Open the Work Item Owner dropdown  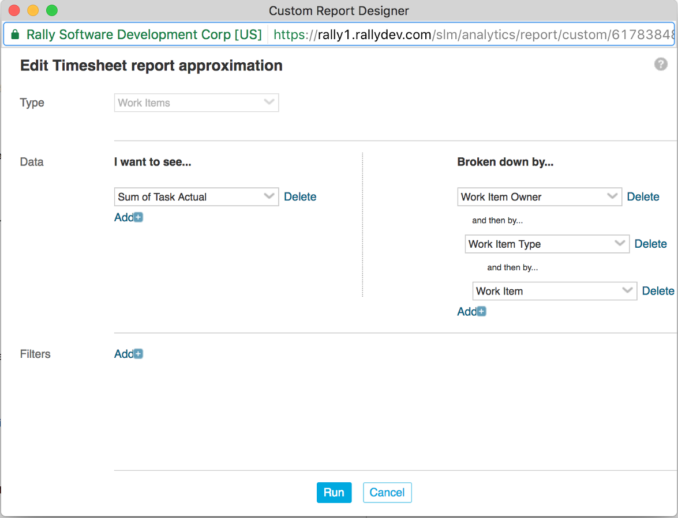click(x=540, y=196)
